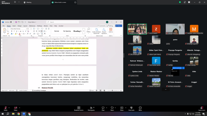The image size is (207, 116).
Task: Click the Word Search box
Action: pos(63,22)
